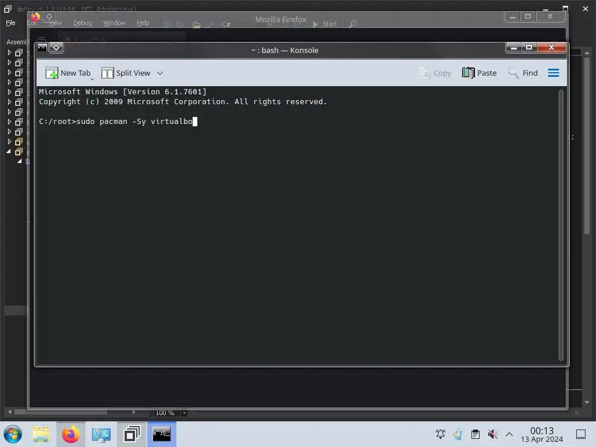
Task: Open the Windows Start menu orb
Action: click(13, 434)
